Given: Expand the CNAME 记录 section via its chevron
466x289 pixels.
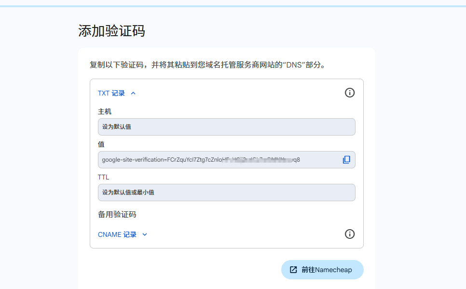Looking at the screenshot, I should point(145,234).
